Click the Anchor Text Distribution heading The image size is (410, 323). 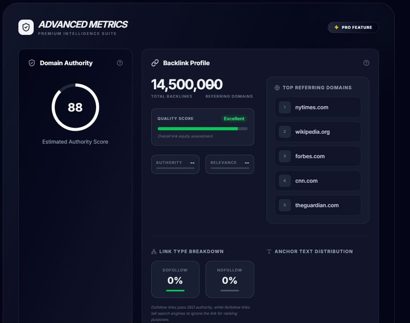314,251
